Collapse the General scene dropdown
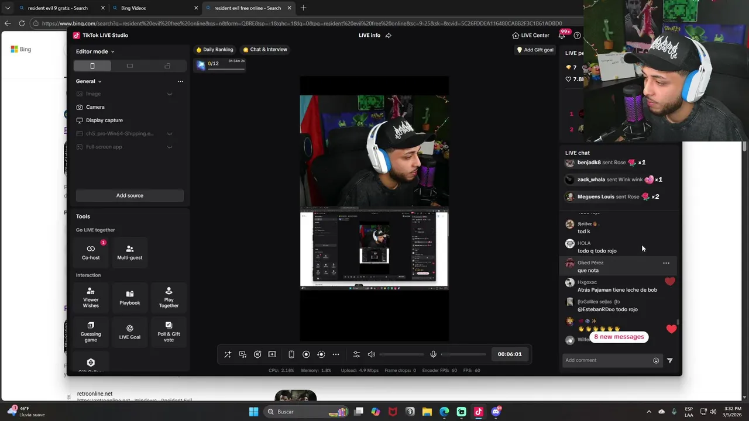Viewport: 749px width, 421px height. pyautogui.click(x=89, y=81)
